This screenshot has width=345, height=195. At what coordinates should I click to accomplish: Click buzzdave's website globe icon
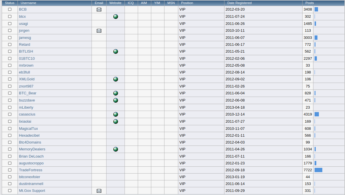pyautogui.click(x=116, y=100)
